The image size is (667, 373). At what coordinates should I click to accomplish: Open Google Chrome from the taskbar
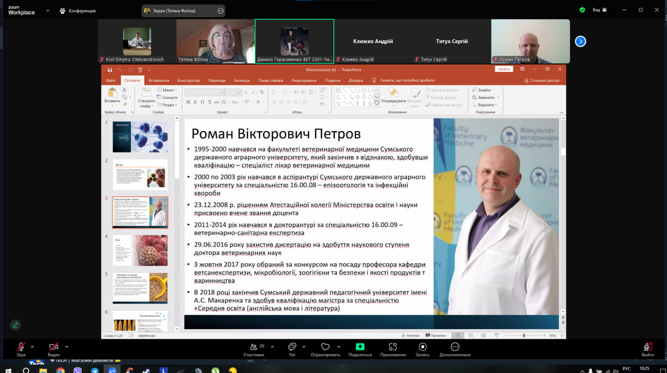click(60, 370)
